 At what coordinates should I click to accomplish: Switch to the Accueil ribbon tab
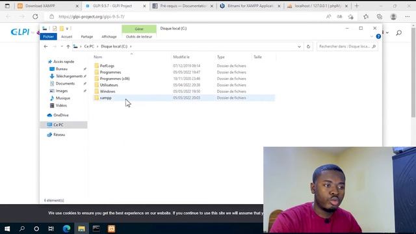(x=66, y=36)
